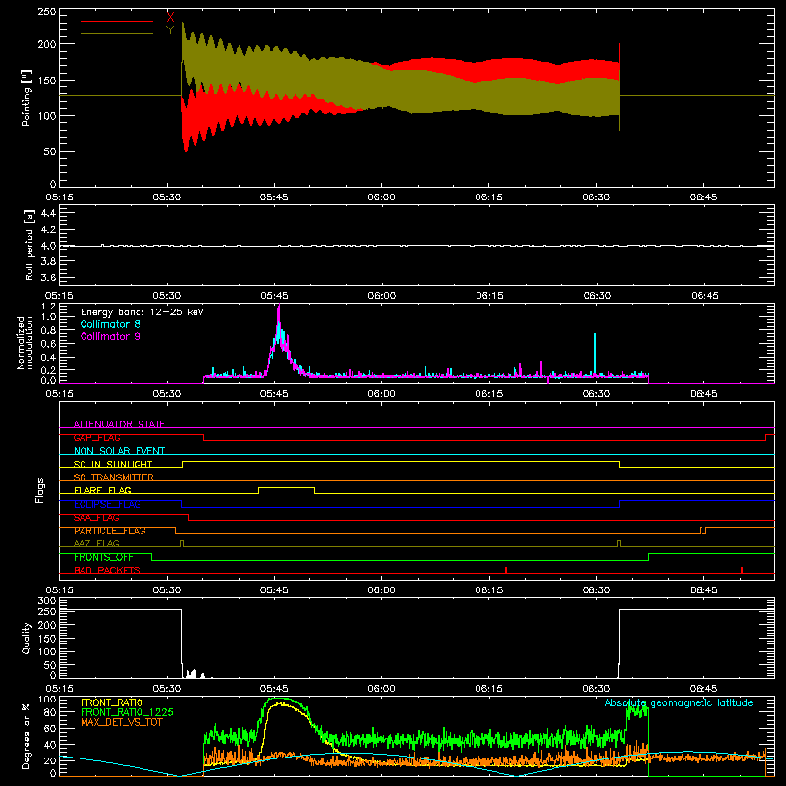Click the raised FLARE_FLAG segment near 05:45
The height and width of the screenshot is (786, 786).
click(287, 487)
